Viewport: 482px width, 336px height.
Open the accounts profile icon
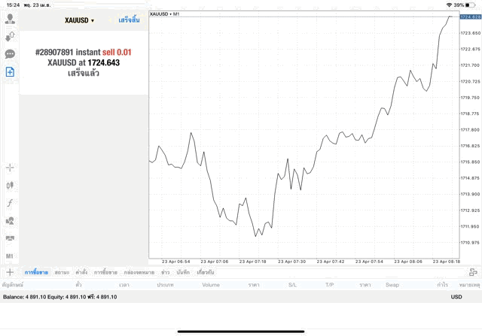10,19
